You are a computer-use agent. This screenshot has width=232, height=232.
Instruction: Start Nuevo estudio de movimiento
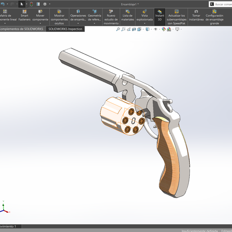click(x=111, y=17)
